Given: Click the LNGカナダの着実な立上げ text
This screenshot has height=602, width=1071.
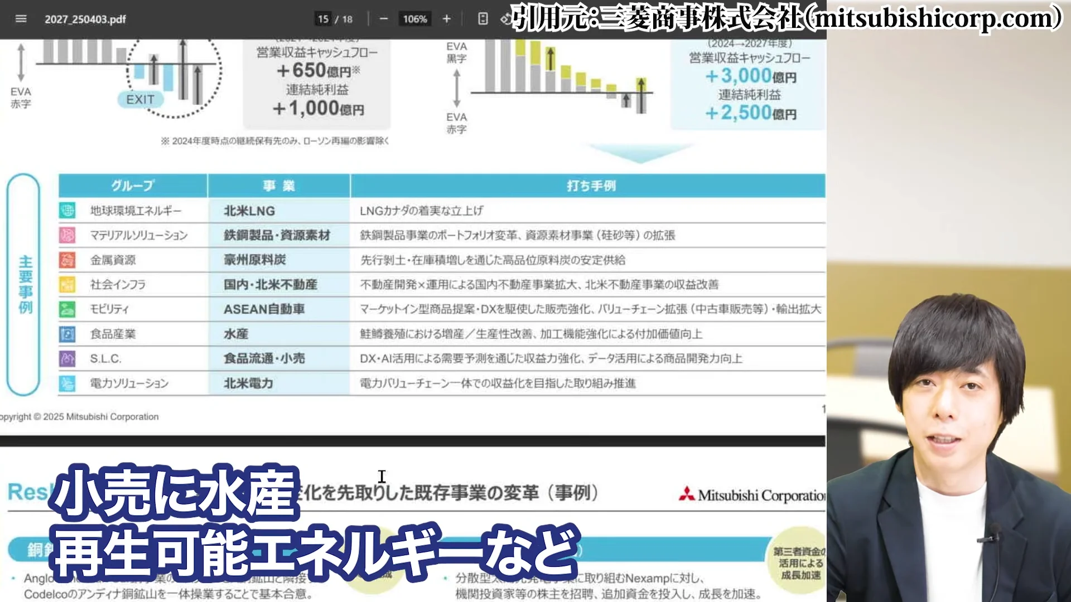Looking at the screenshot, I should click(x=422, y=211).
